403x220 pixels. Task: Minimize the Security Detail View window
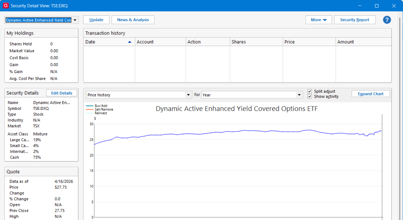point(360,6)
